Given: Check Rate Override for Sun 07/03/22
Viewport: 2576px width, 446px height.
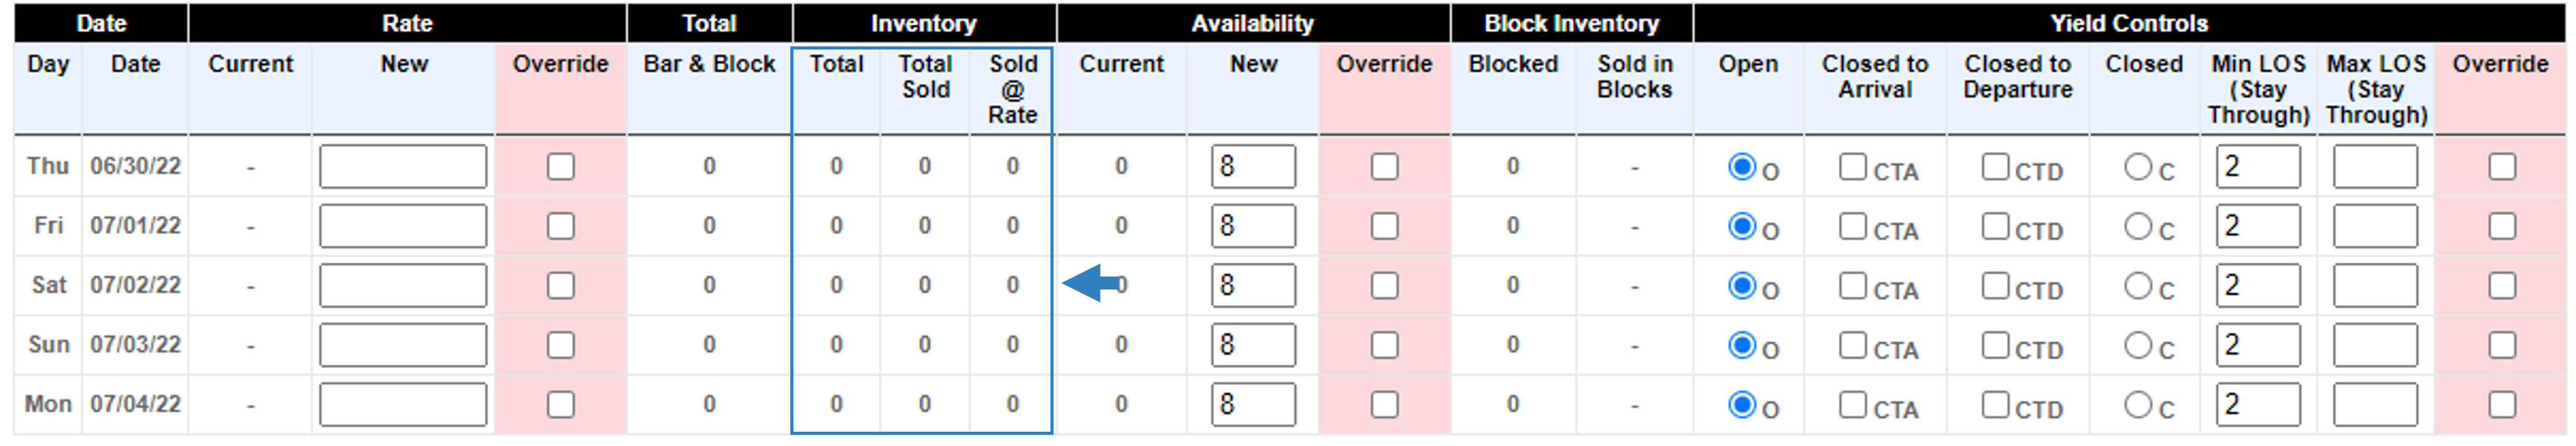Looking at the screenshot, I should coord(561,345).
